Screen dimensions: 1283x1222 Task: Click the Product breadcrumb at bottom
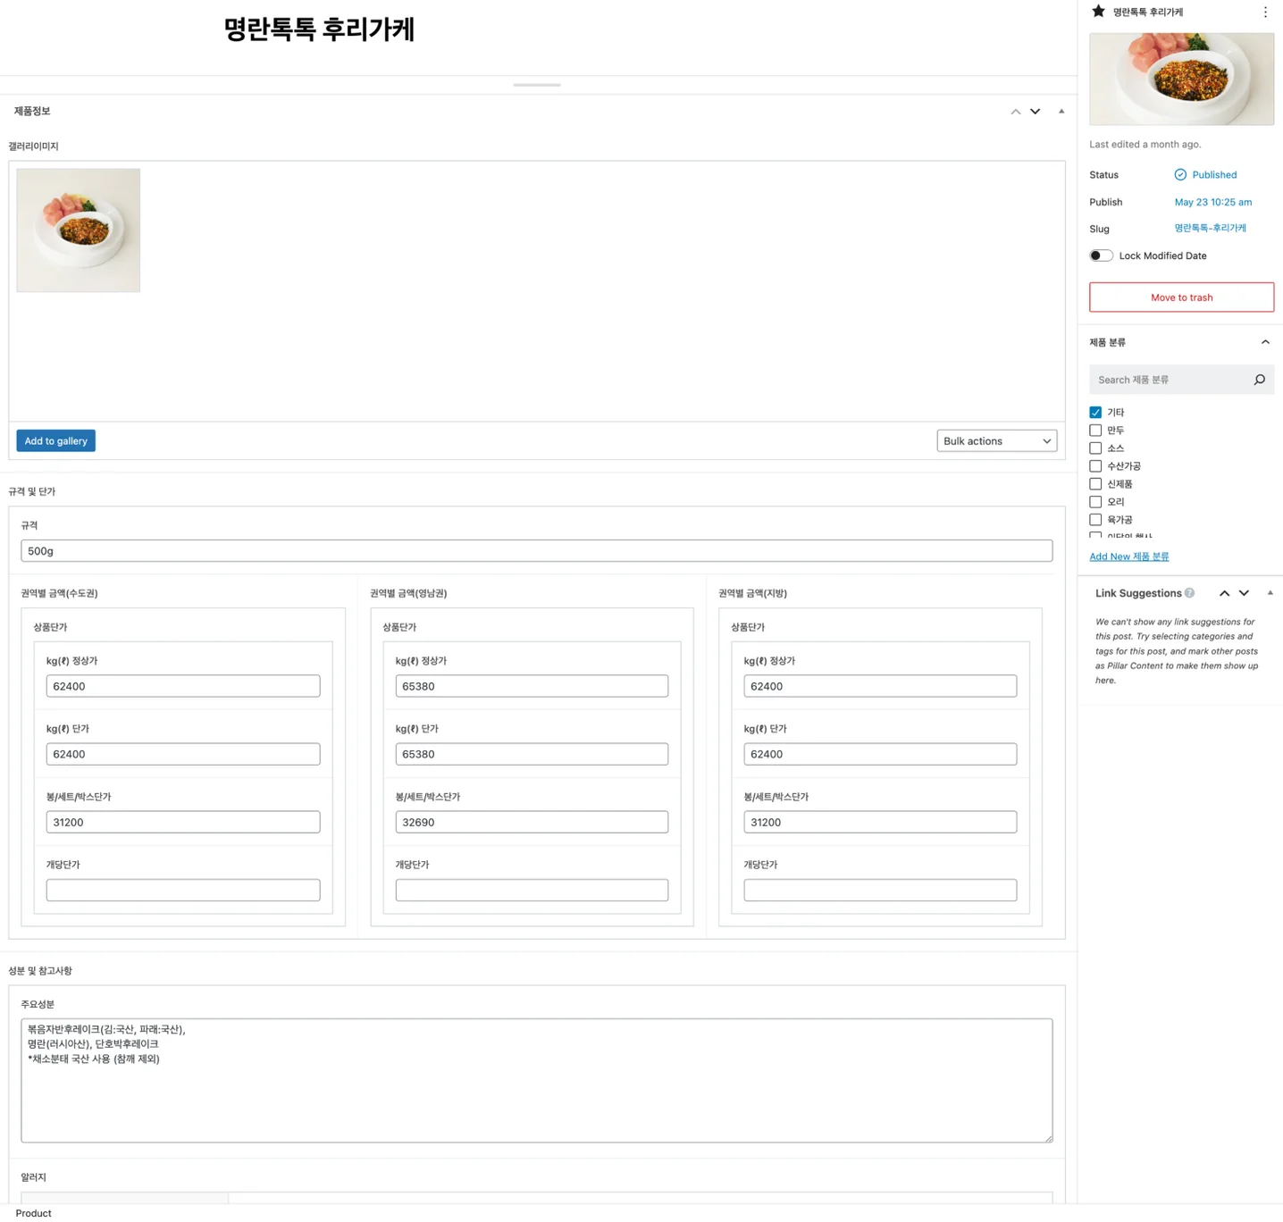34,1213
